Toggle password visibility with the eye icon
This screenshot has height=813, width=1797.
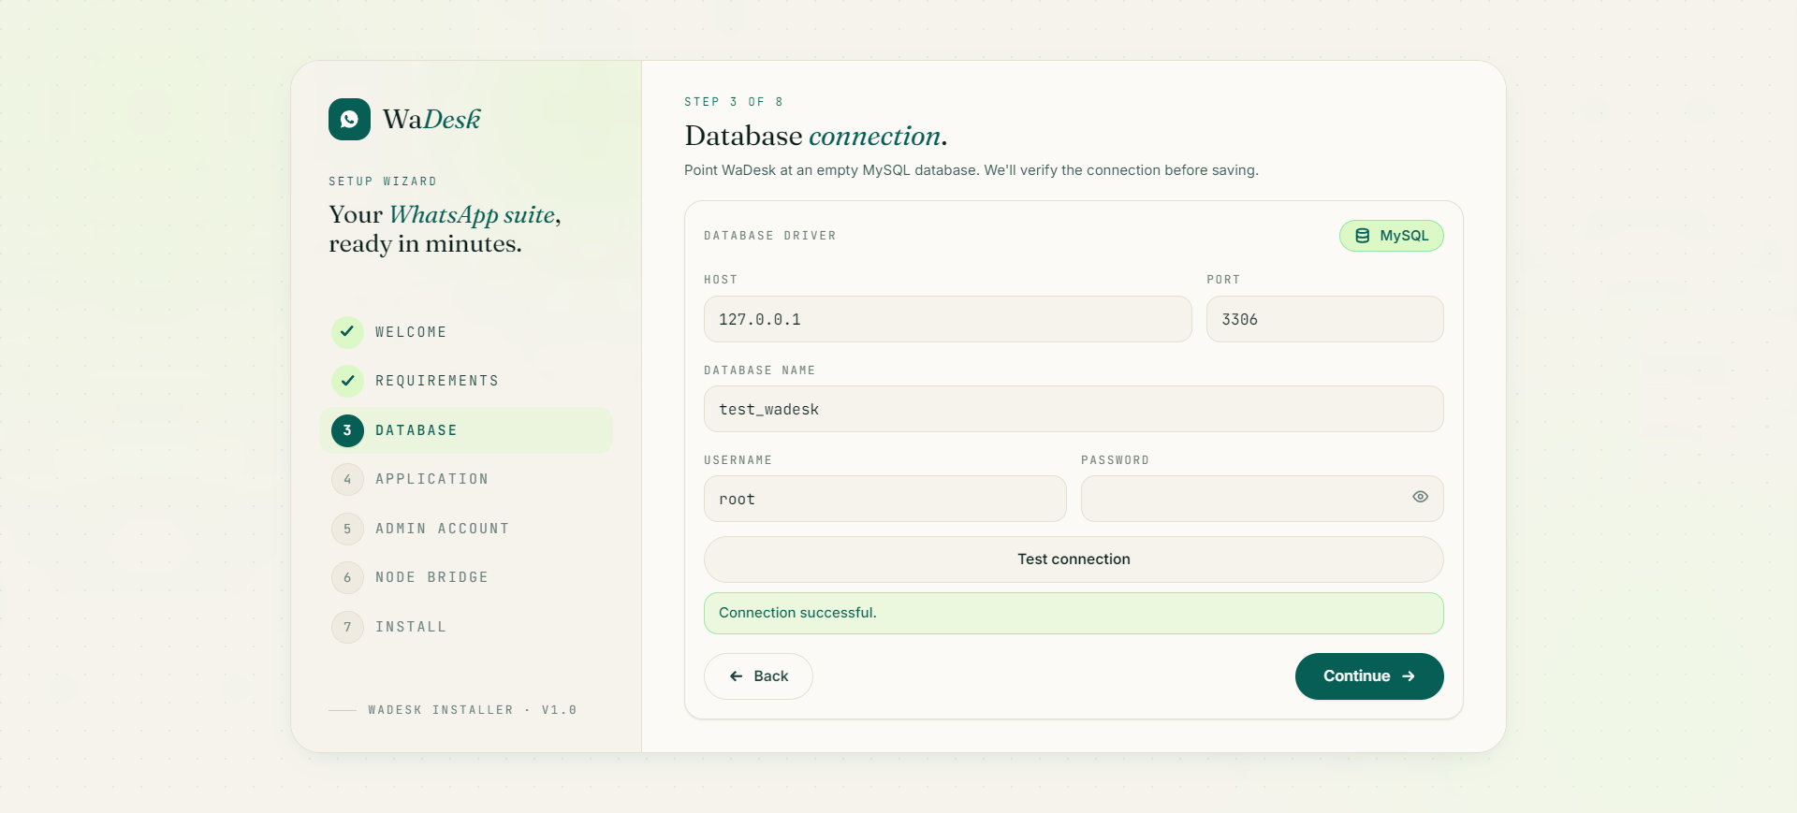[1420, 497]
